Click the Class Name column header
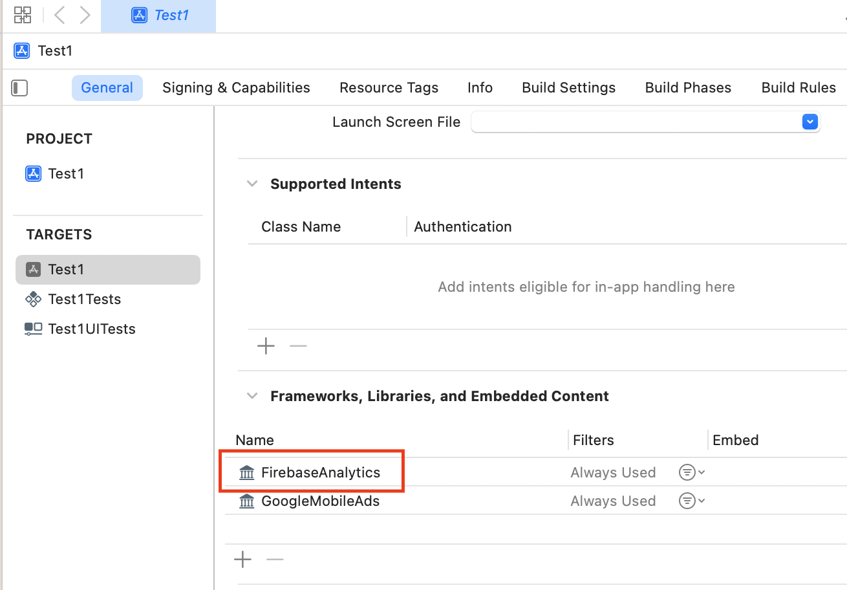The image size is (847, 590). point(301,227)
